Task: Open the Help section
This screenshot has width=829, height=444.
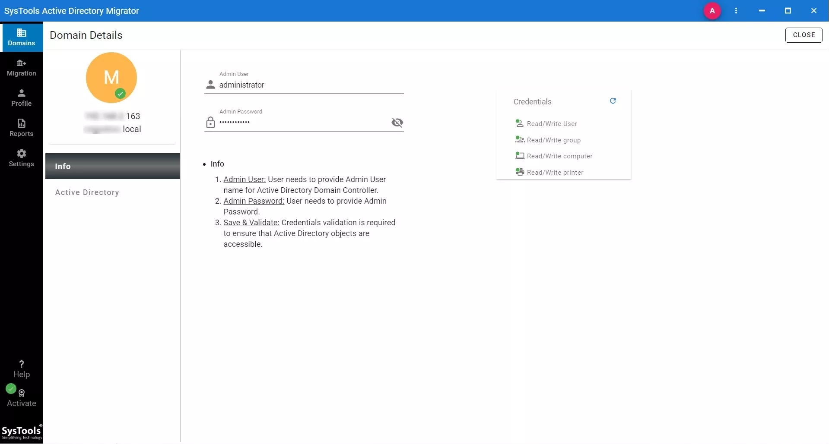Action: (22, 369)
